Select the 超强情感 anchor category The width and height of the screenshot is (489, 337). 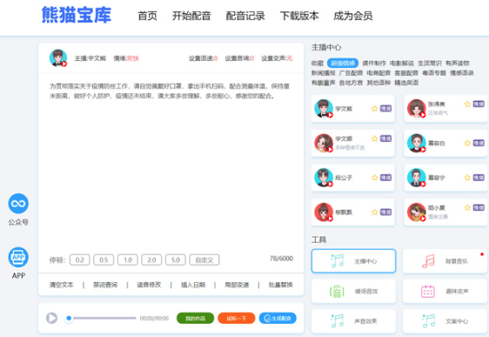tap(343, 63)
